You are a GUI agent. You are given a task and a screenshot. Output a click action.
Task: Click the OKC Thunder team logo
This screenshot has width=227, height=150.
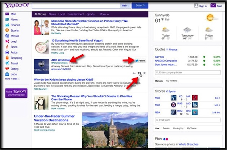(x=195, y=112)
